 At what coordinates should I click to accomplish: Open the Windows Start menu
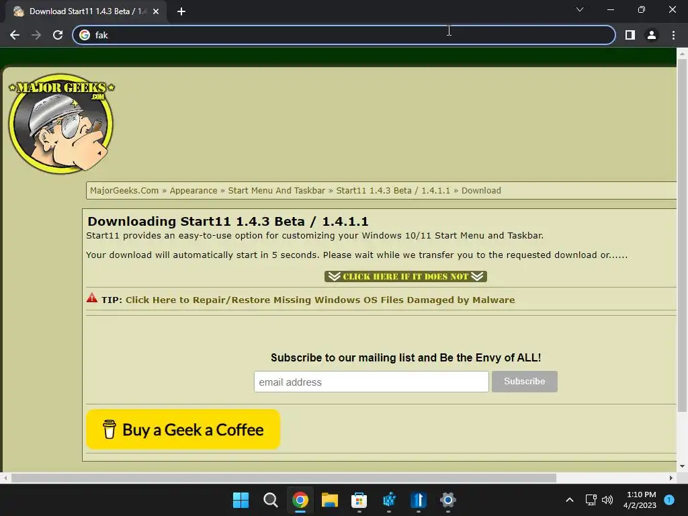pyautogui.click(x=241, y=500)
